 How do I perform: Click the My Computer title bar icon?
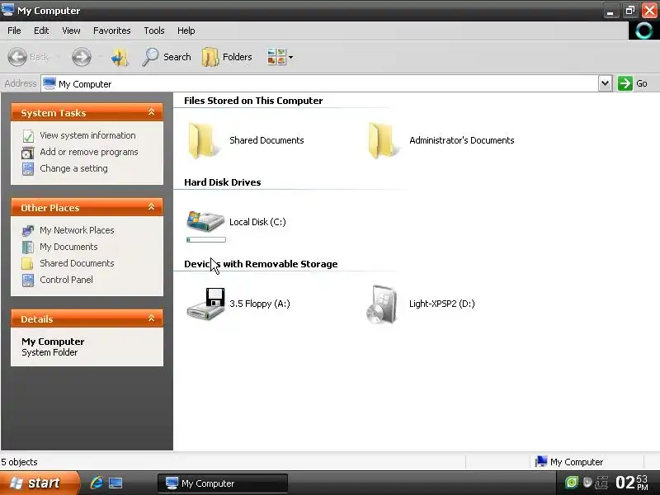point(7,9)
